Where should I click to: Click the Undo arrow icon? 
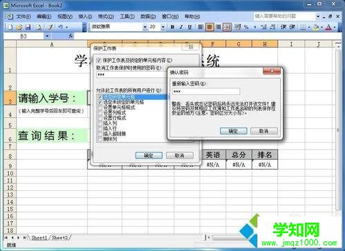coord(61,27)
